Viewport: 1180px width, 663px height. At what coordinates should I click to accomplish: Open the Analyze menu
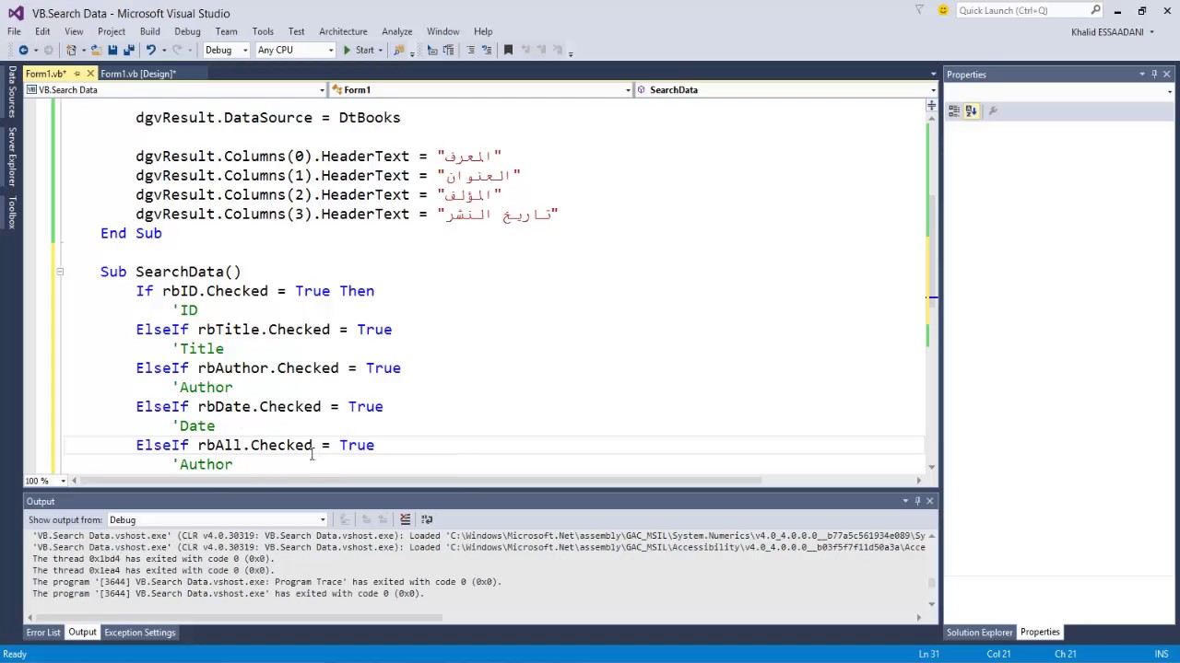point(397,31)
